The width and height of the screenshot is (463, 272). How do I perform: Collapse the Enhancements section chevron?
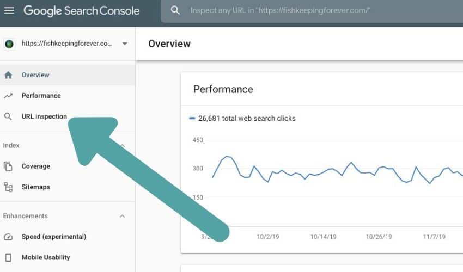(122, 217)
